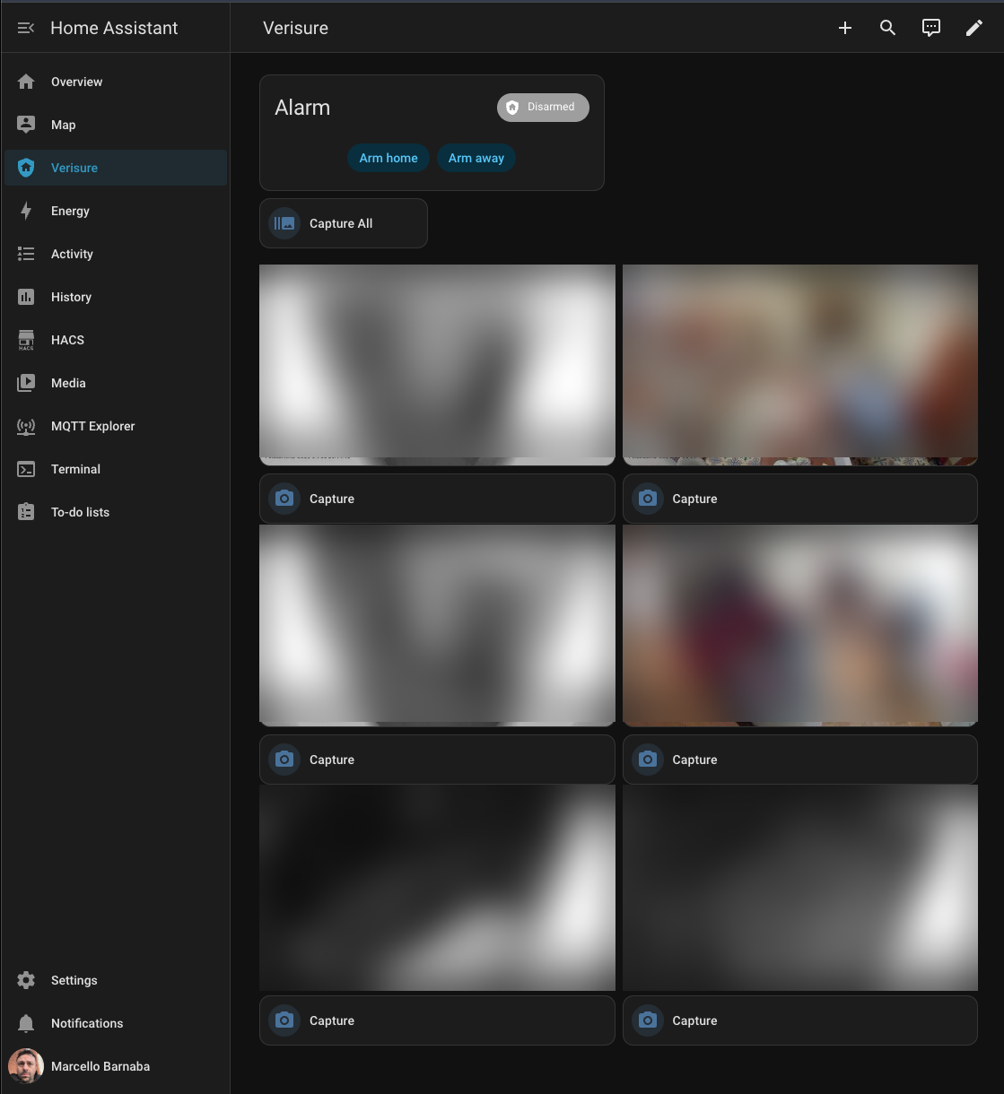Image resolution: width=1004 pixels, height=1094 pixels.
Task: Click the plus icon in the header
Action: (x=844, y=28)
